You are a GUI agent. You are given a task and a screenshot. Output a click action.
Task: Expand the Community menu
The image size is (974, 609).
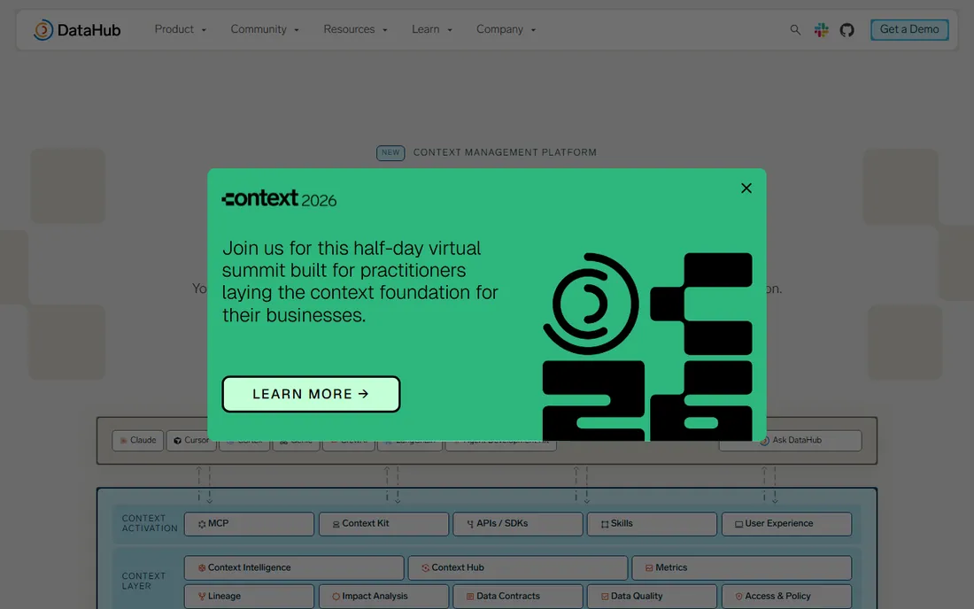pos(265,30)
